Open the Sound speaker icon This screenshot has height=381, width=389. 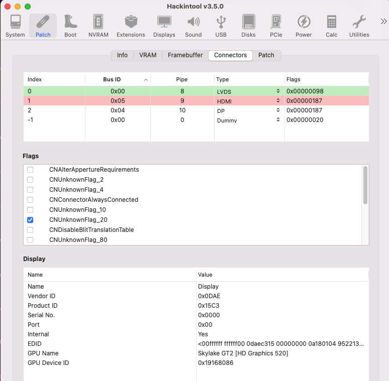point(193,26)
